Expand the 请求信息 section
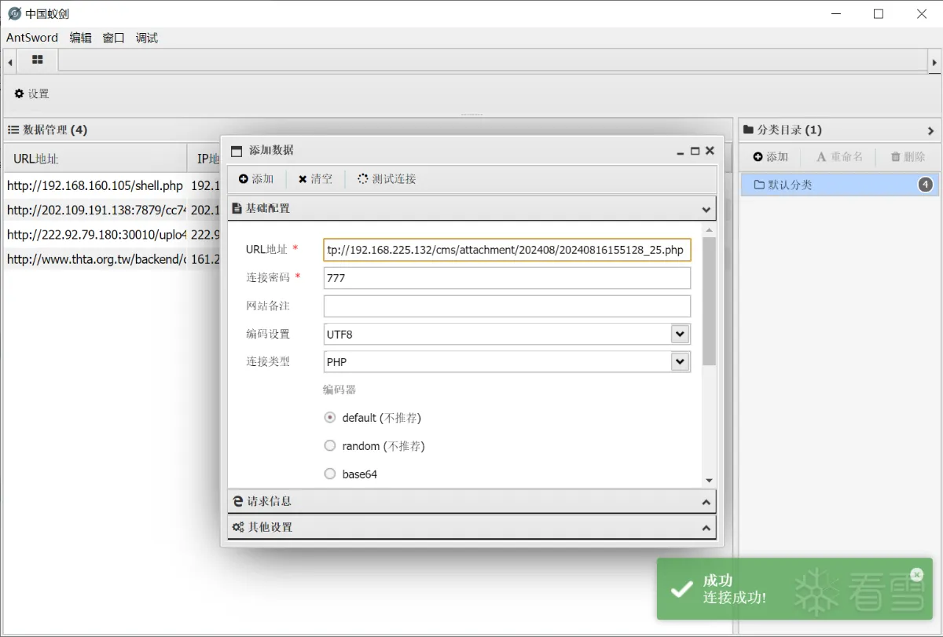This screenshot has width=943, height=637. tap(472, 501)
